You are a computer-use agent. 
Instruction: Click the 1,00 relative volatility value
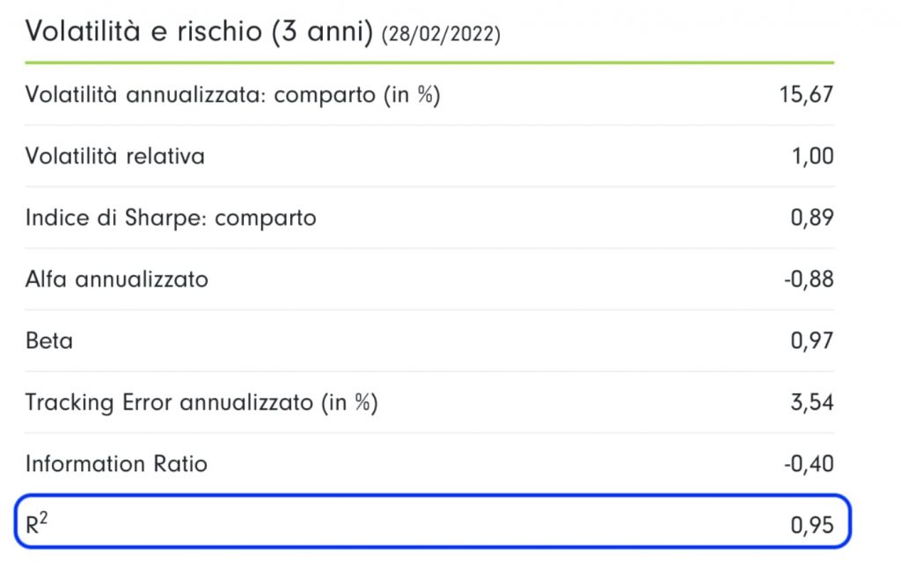point(811,156)
